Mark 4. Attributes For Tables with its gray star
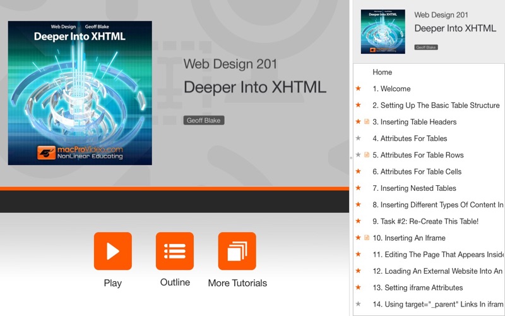 (x=358, y=138)
